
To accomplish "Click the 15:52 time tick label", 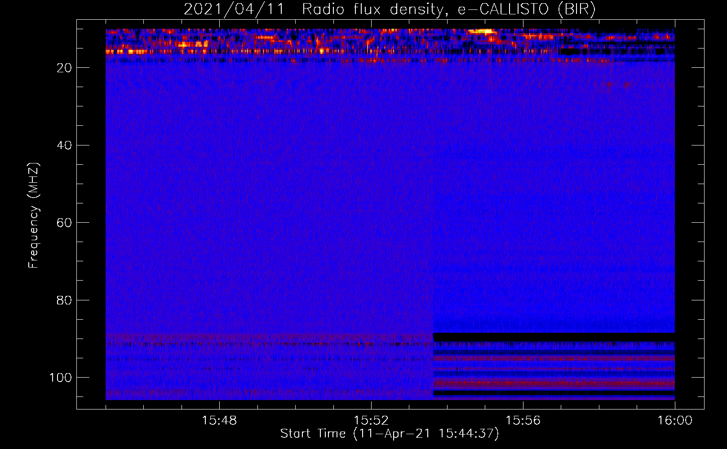I will 371,421.
